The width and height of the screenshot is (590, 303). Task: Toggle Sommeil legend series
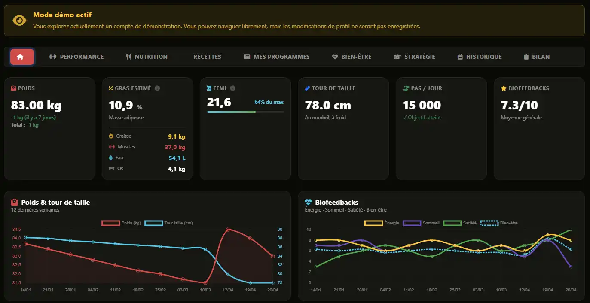point(421,223)
